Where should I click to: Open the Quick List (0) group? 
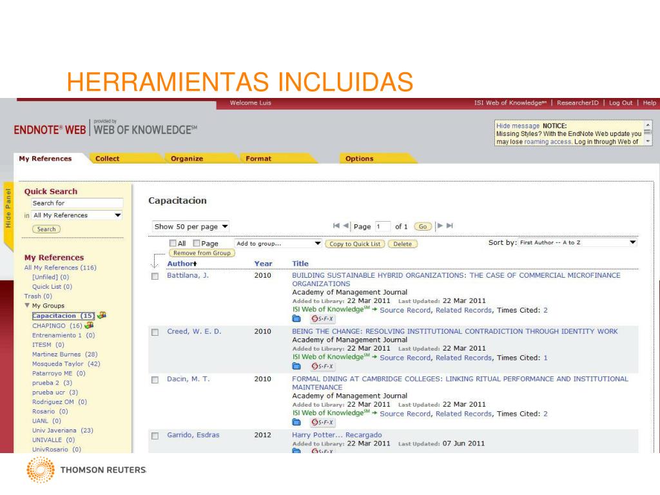coord(52,287)
